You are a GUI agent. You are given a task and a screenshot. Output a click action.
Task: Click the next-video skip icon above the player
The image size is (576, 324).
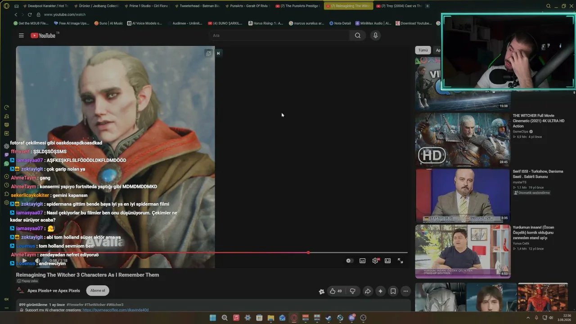(x=218, y=53)
